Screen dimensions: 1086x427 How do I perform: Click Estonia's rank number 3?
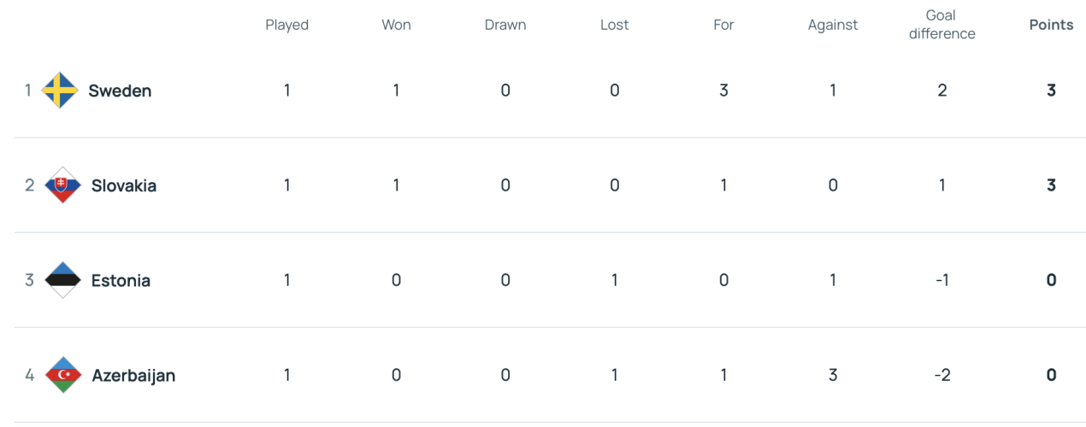pos(29,280)
